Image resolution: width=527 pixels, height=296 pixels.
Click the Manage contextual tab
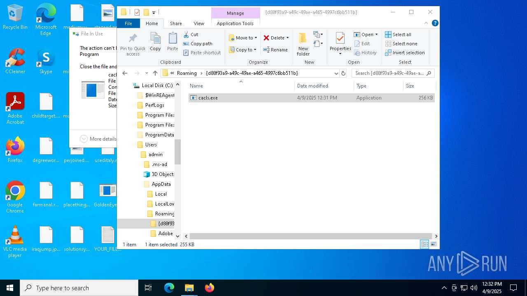236,13
